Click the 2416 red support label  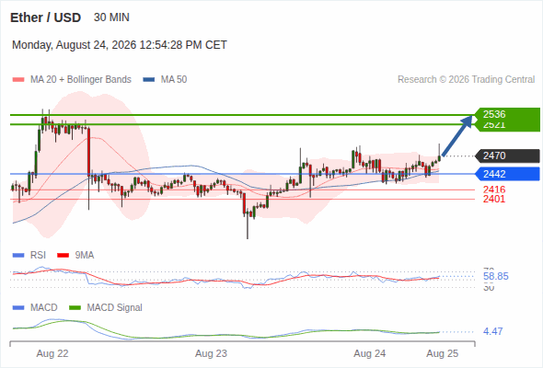click(494, 190)
